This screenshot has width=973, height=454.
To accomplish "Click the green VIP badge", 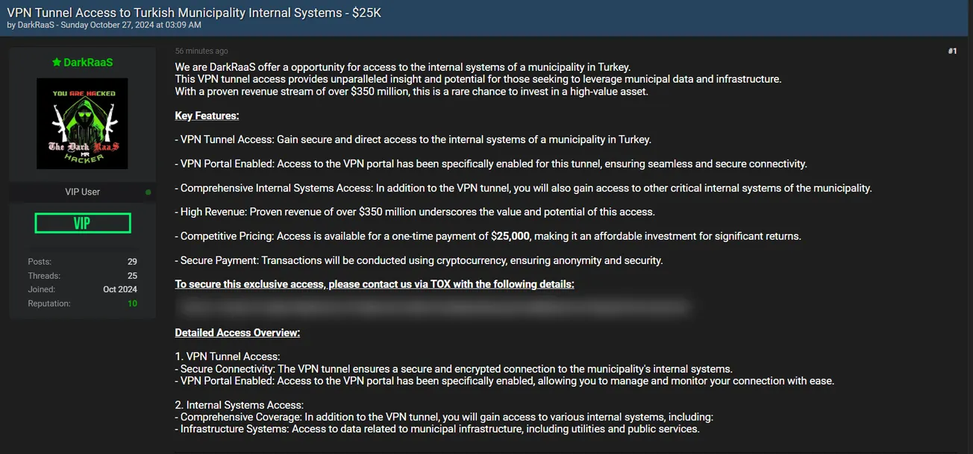I will point(82,223).
